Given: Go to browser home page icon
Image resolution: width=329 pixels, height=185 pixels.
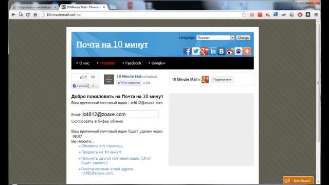Looking at the screenshot, I should [35, 15].
